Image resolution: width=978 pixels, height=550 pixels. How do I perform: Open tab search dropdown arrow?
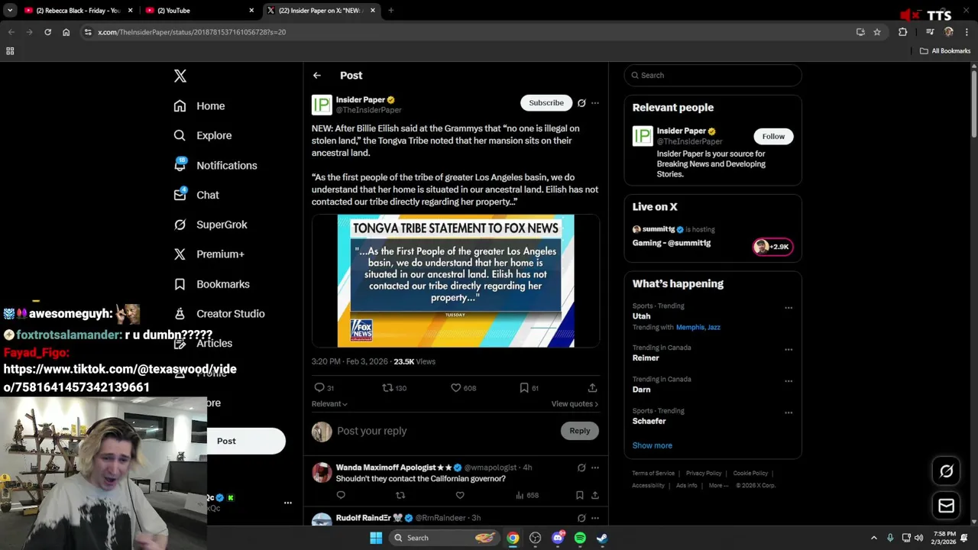click(10, 11)
